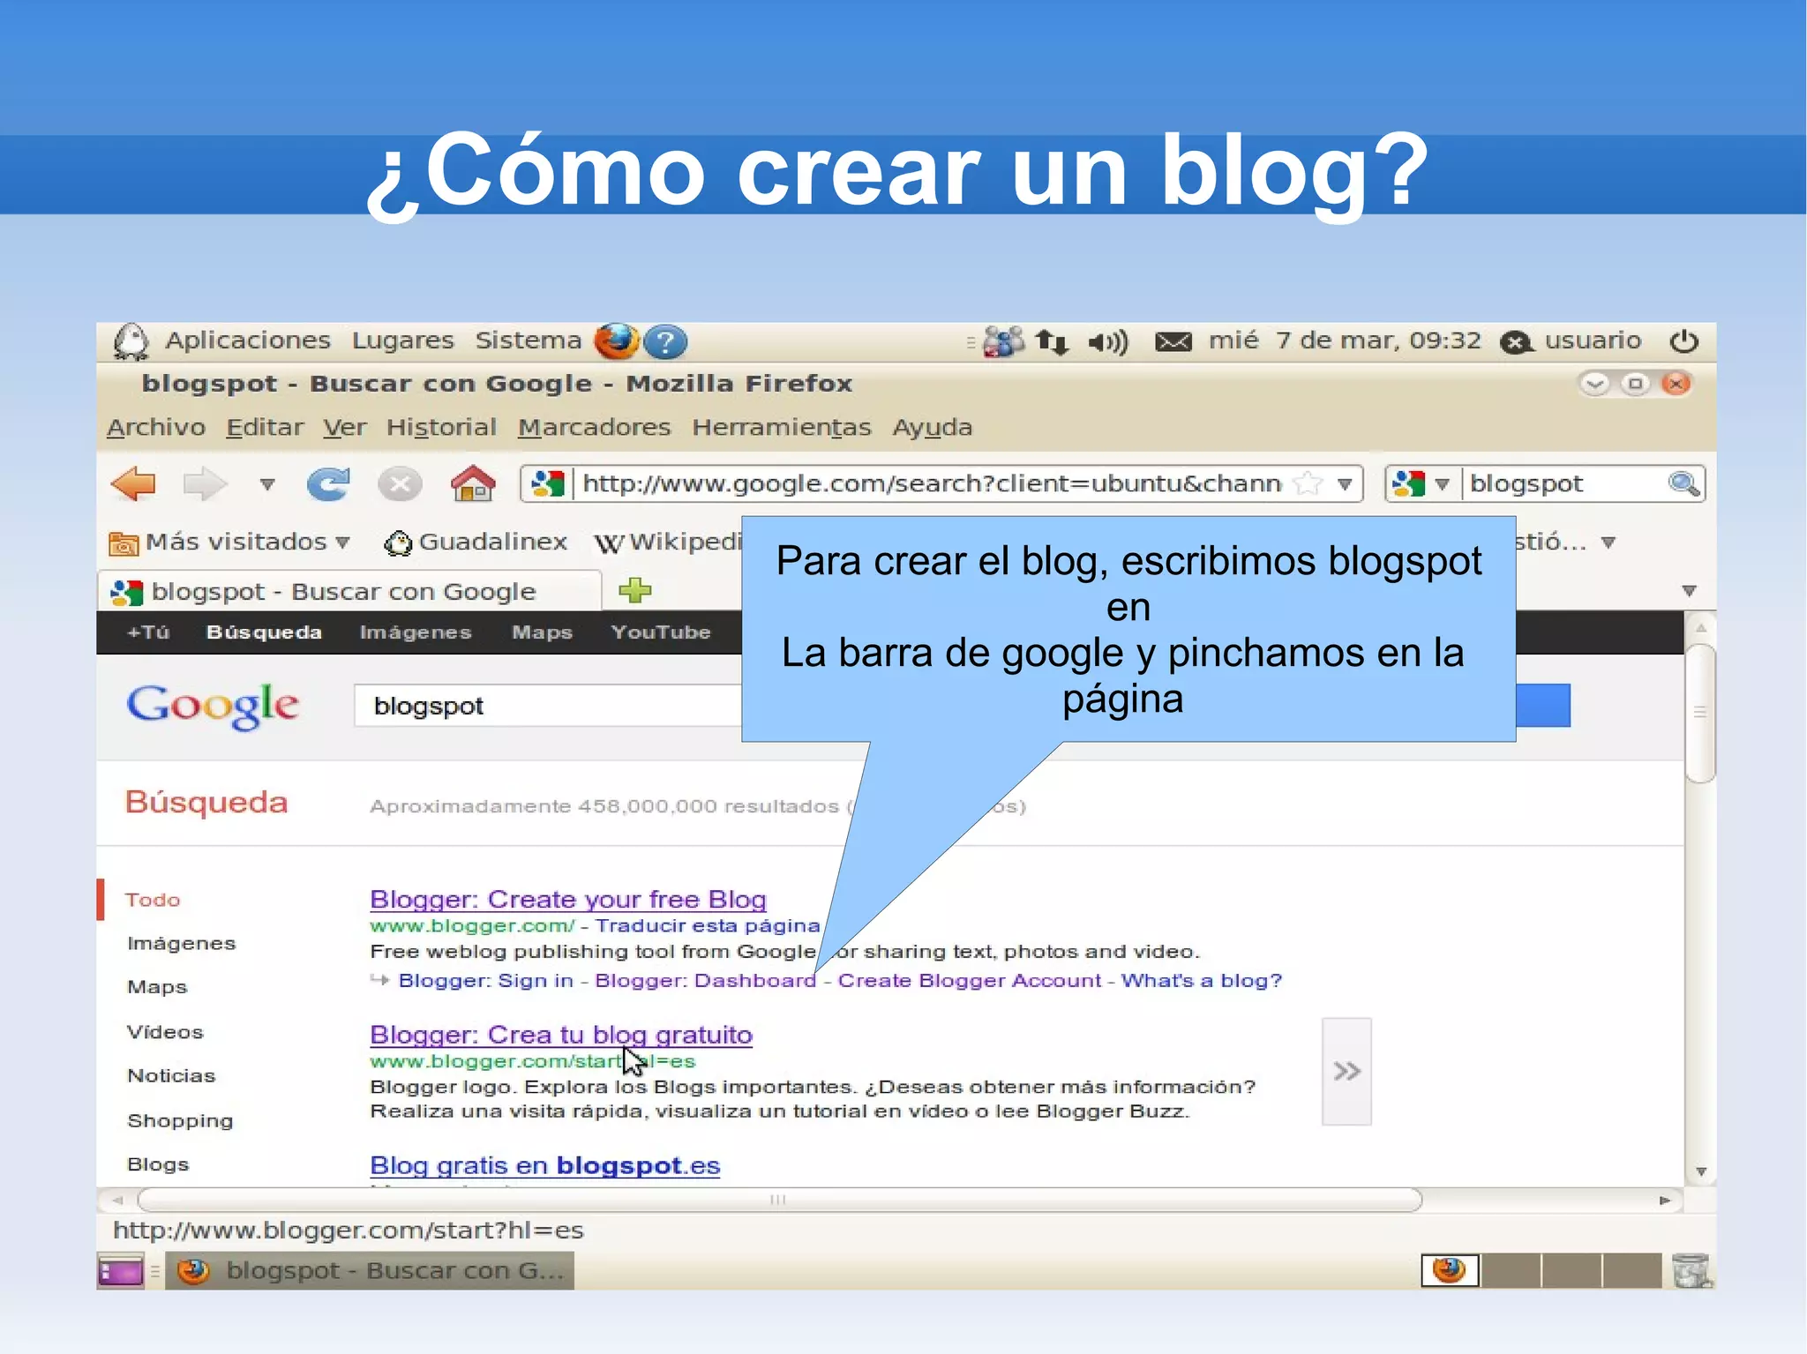Open the Archivo menu

pos(156,427)
